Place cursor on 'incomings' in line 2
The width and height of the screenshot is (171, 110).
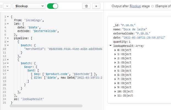pos(33,20)
